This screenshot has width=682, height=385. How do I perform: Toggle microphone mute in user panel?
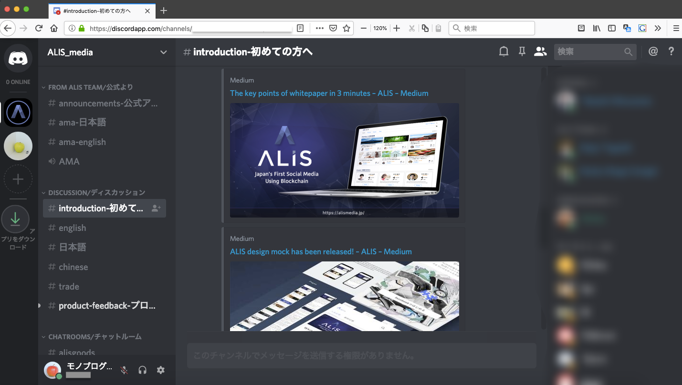124,370
